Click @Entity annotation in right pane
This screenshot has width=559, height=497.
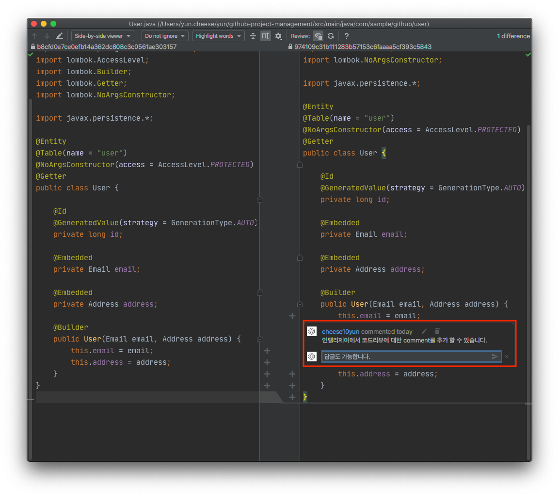coord(318,107)
